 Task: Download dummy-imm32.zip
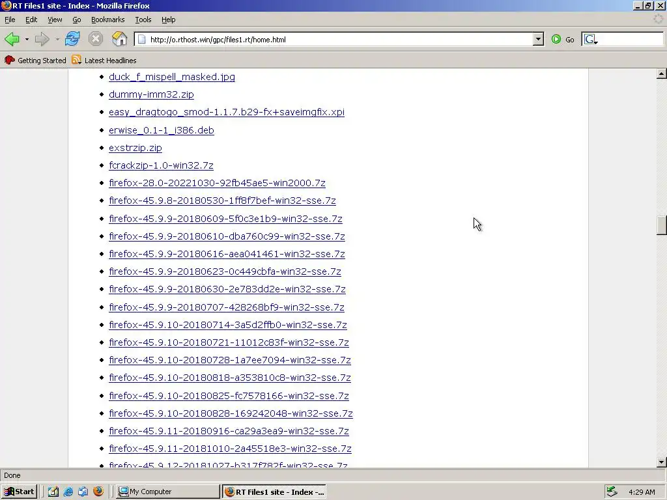pyautogui.click(x=151, y=94)
